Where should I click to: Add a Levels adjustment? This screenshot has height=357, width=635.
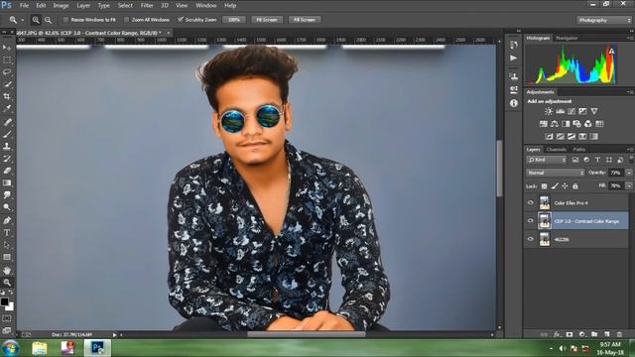point(560,111)
